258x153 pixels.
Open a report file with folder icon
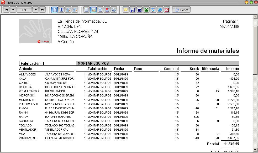[x=126, y=10]
